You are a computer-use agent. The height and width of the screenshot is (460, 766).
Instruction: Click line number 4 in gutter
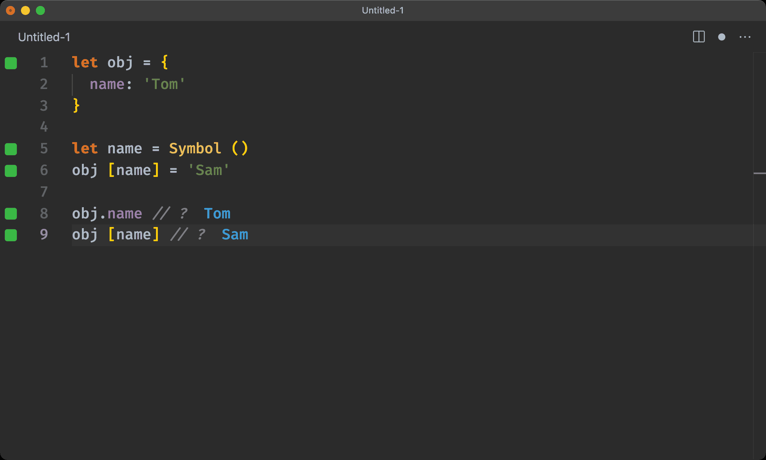pos(44,127)
